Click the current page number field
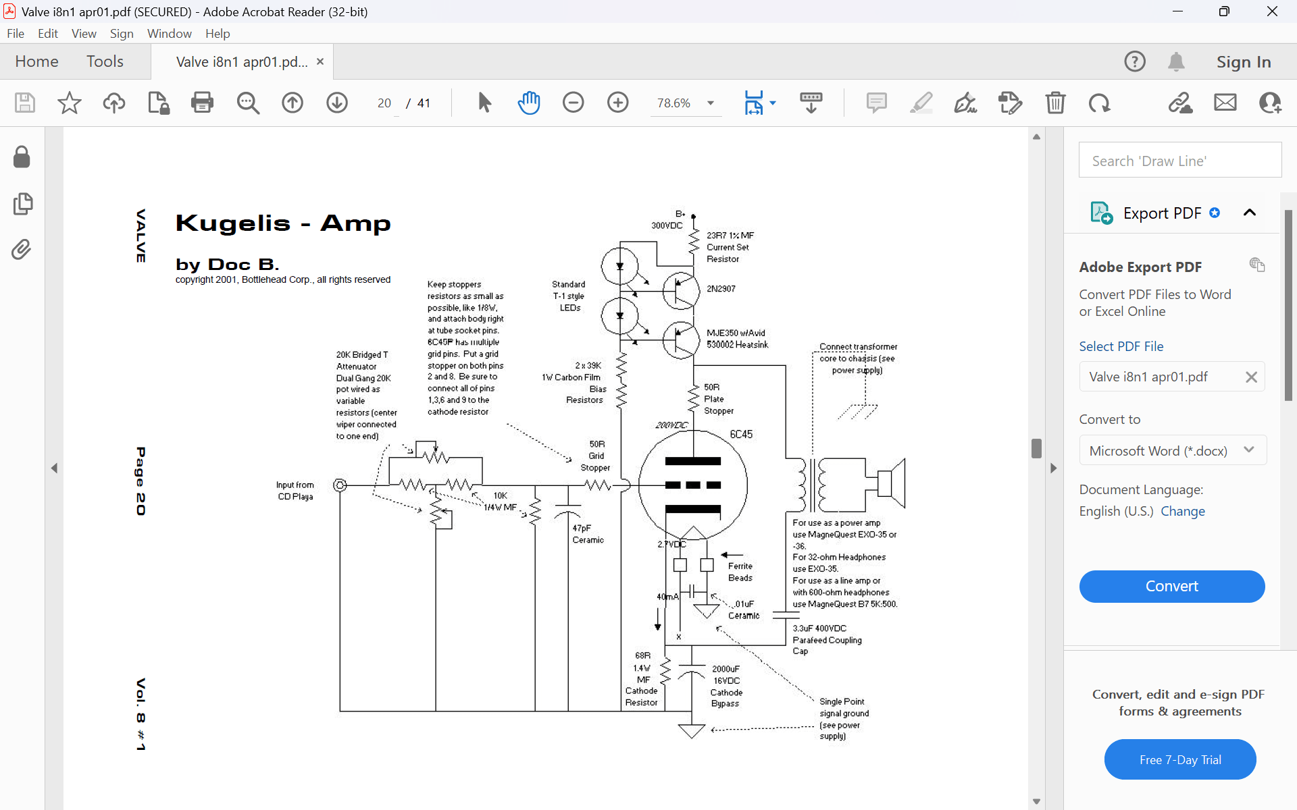Screen dimensions: 1297x810 point(384,103)
